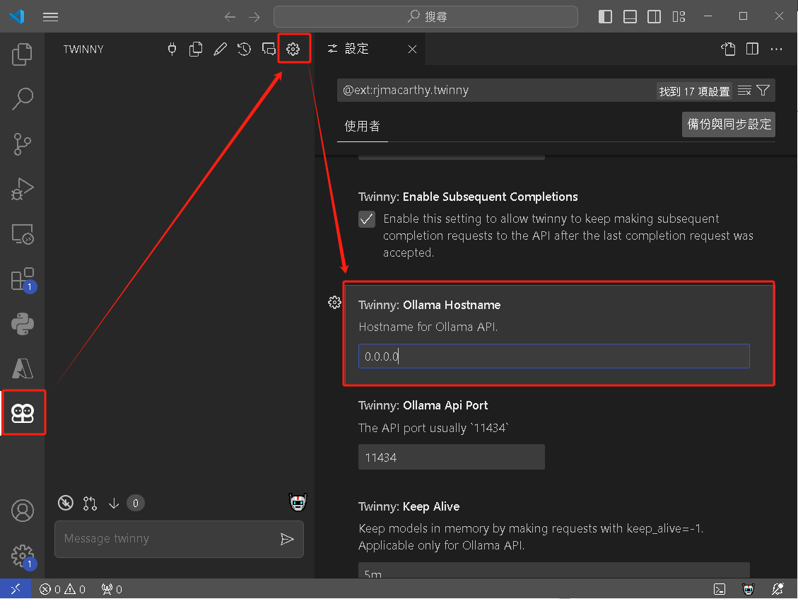Toggle the secondary side bar layout
Image resolution: width=798 pixels, height=599 pixels.
[x=654, y=17]
